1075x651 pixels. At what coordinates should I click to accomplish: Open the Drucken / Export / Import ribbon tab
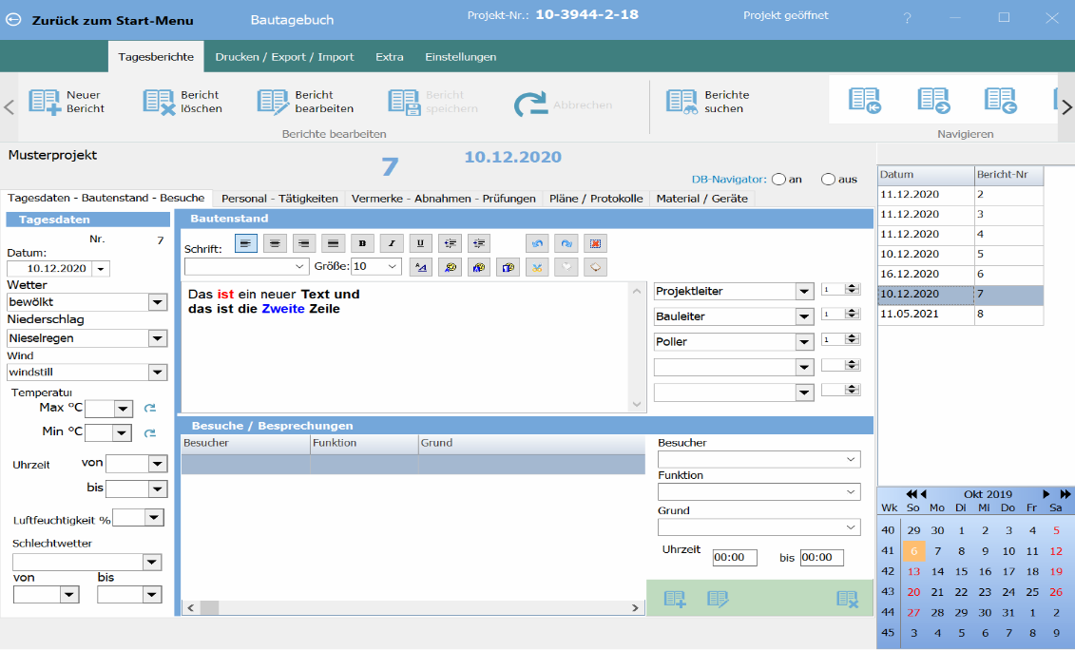(284, 57)
